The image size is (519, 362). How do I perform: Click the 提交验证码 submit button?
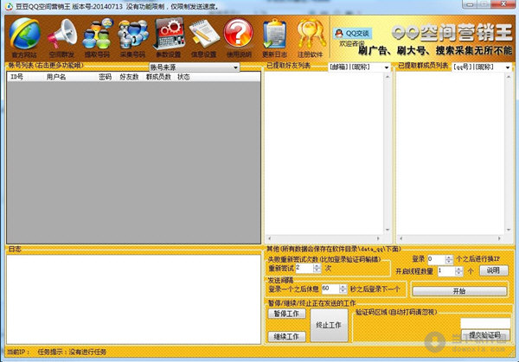tap(485, 335)
